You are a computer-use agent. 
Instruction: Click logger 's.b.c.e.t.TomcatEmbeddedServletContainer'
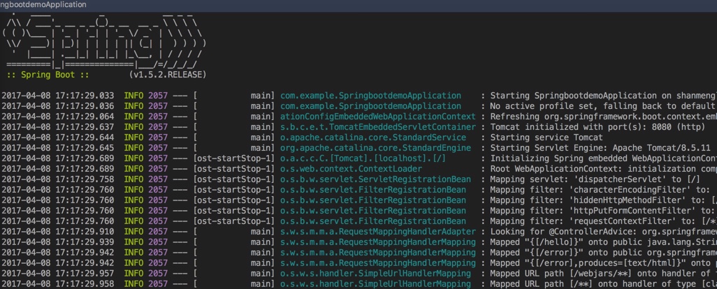377,127
